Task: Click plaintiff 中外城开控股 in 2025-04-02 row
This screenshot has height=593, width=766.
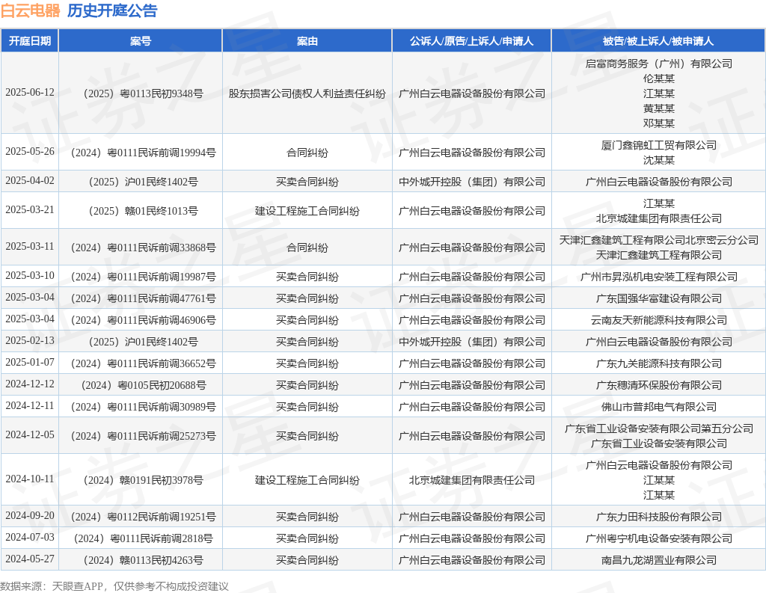Action: [x=472, y=182]
